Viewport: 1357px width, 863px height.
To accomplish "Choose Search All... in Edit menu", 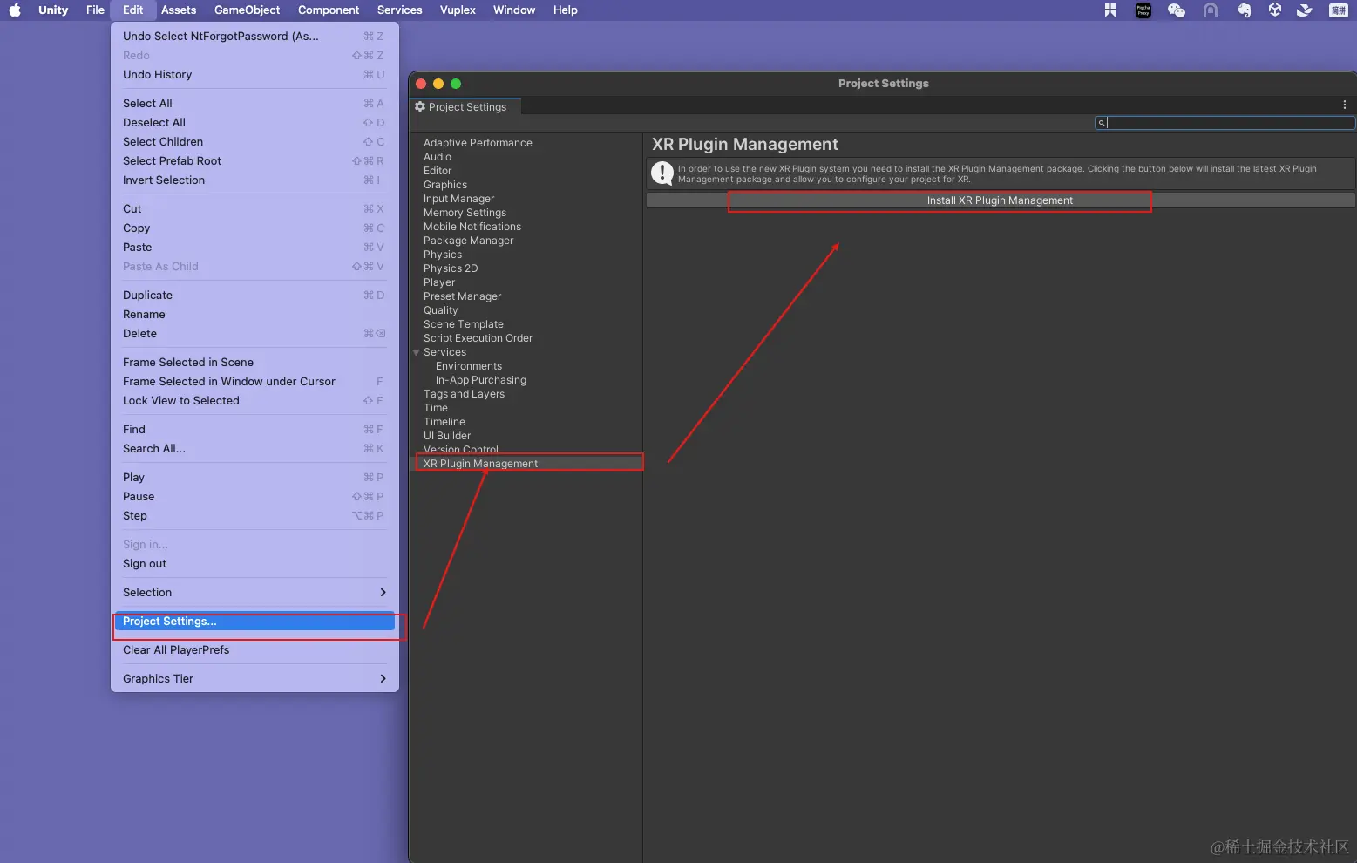I will coord(254,449).
